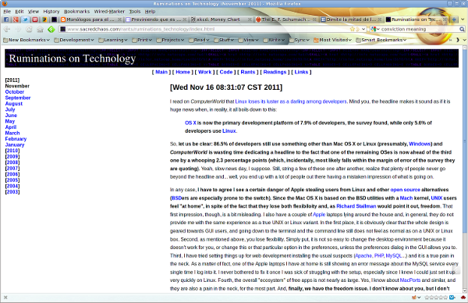Screen dimensions: 468x303
Task: Open the New Bookmarks folder
Action: click(26, 40)
